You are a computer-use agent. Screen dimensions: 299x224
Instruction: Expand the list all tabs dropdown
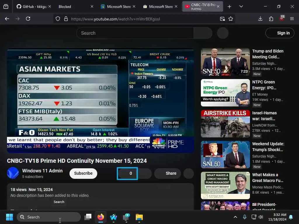241,6
